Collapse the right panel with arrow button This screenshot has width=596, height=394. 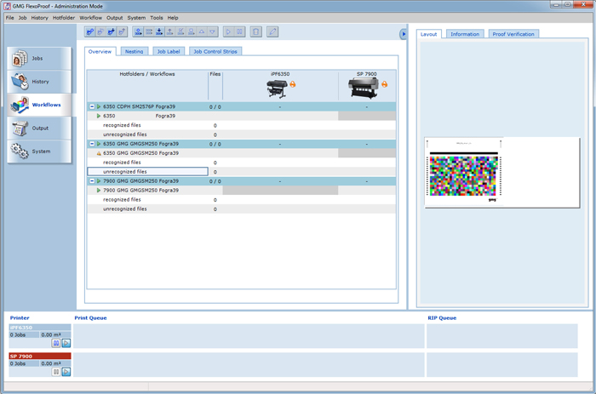[x=404, y=34]
